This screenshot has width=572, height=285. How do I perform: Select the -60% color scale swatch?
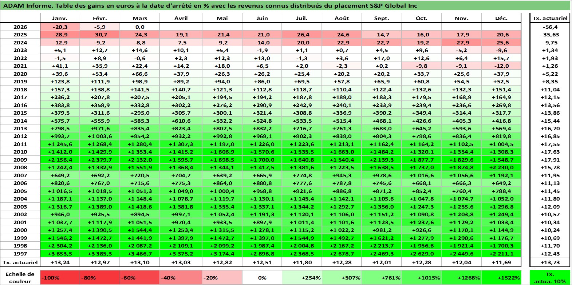point(140,277)
